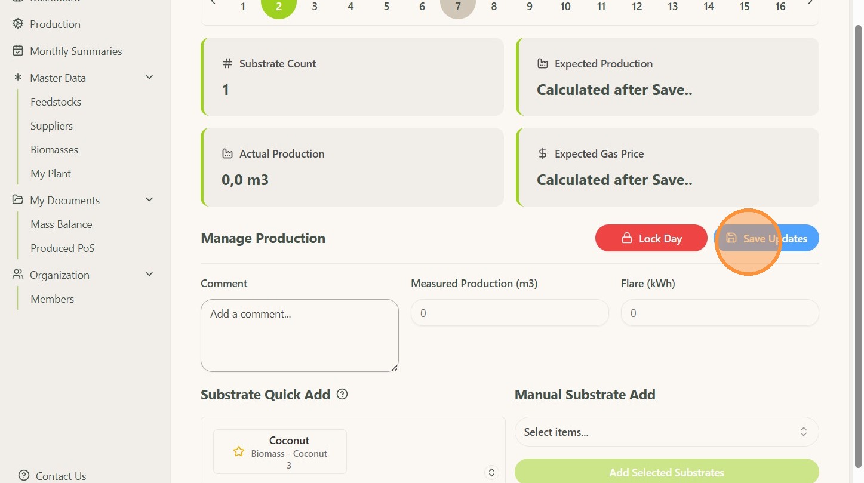Collapse the Master Data section chevron
The width and height of the screenshot is (864, 483).
[149, 78]
